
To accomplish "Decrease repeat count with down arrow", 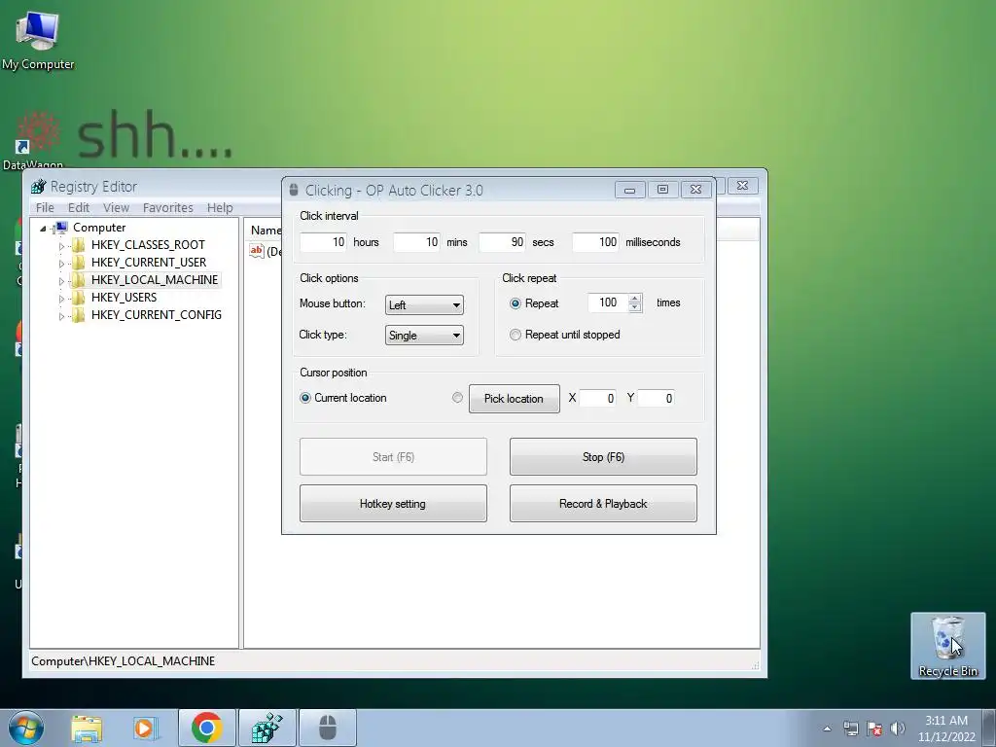I will click(634, 307).
